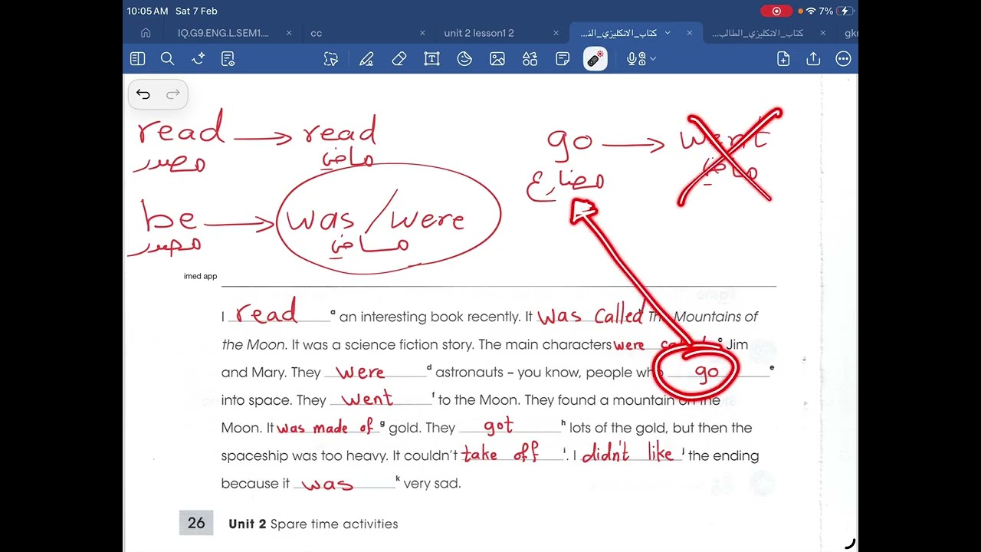Expand the active tab's dropdown chevron
This screenshot has height=552, width=981.
(x=668, y=33)
